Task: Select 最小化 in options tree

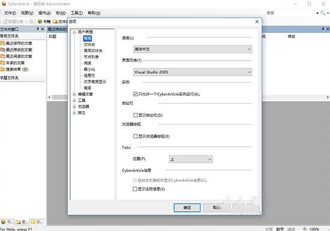Action: [89, 69]
